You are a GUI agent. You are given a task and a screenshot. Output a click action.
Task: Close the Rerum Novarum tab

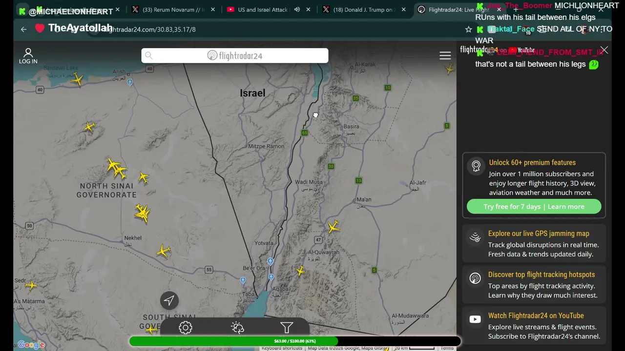tap(212, 10)
